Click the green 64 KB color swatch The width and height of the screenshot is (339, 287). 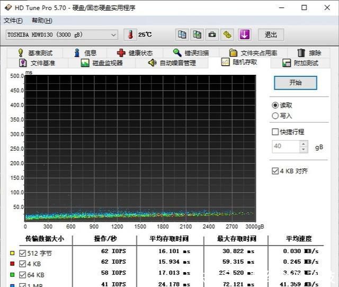click(x=12, y=275)
